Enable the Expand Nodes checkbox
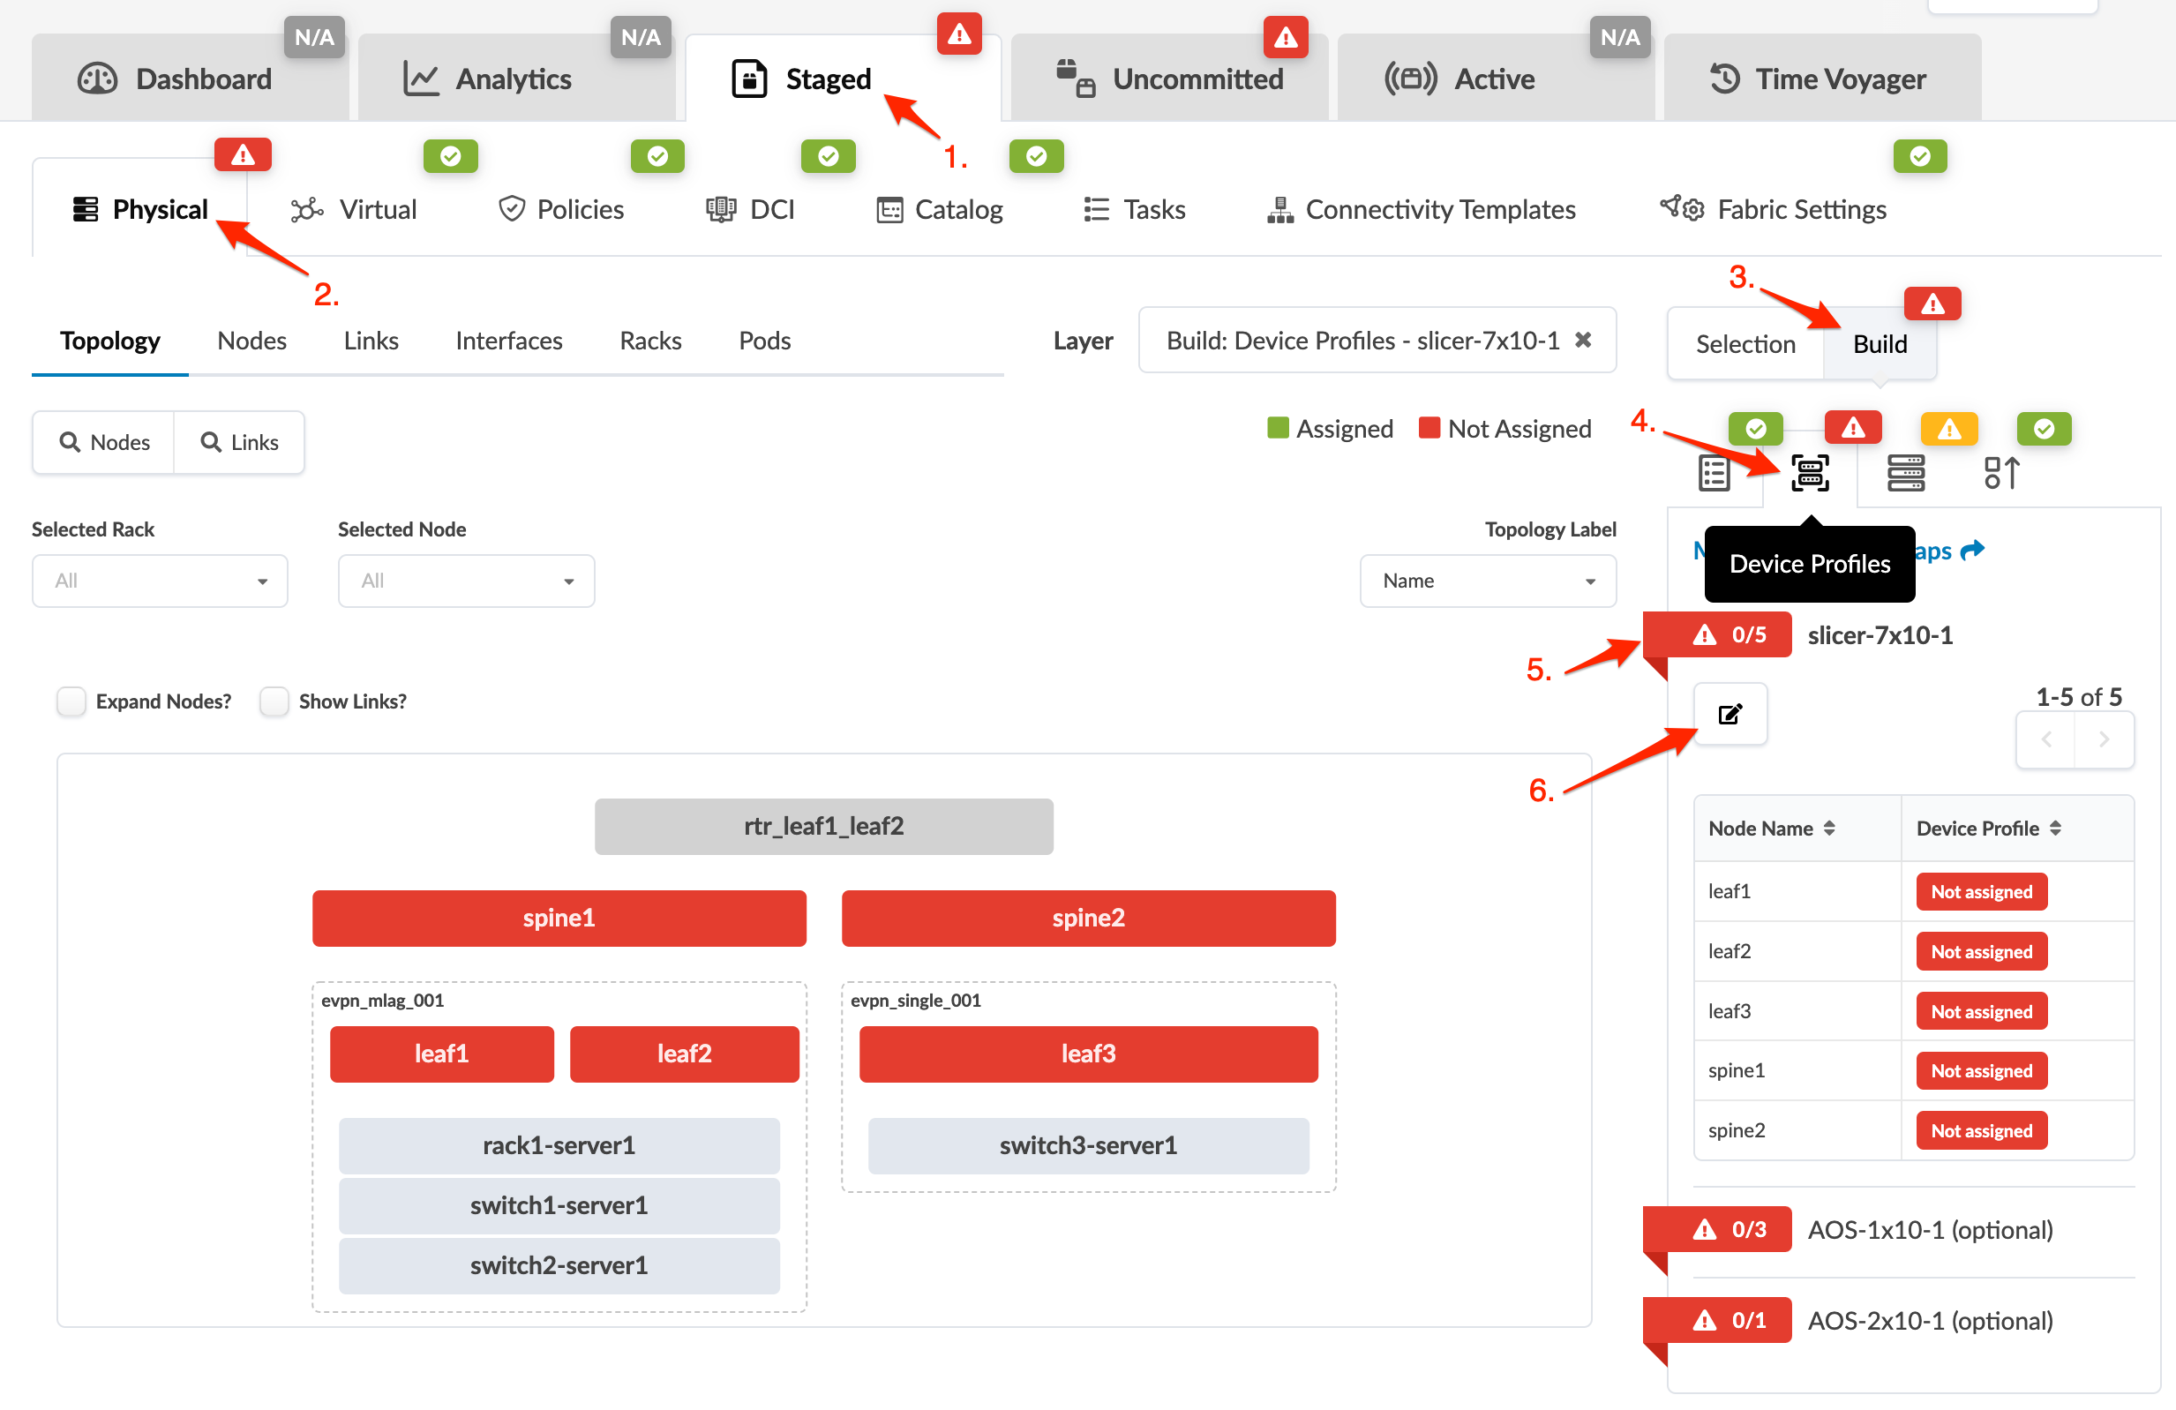This screenshot has width=2176, height=1410. tap(71, 701)
